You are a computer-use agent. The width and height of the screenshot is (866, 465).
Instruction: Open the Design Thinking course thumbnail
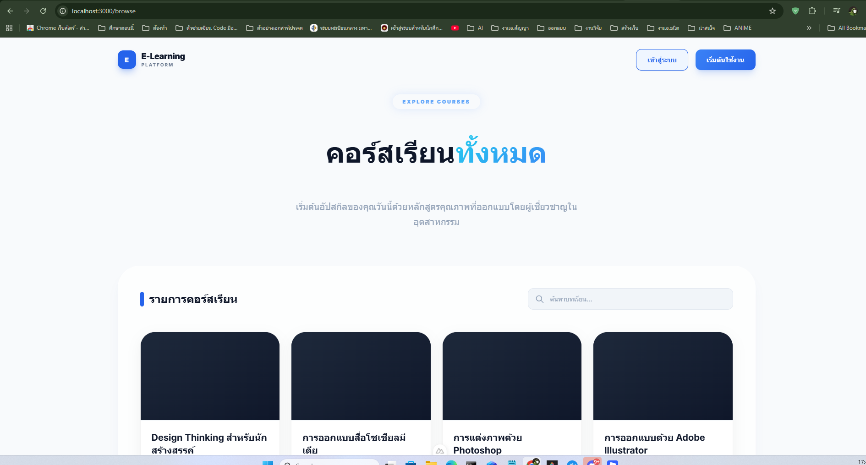click(x=210, y=376)
